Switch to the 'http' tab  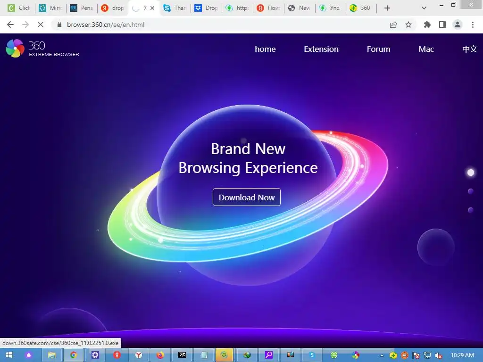pyautogui.click(x=237, y=8)
